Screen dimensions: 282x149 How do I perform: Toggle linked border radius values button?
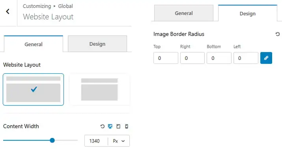point(266,58)
